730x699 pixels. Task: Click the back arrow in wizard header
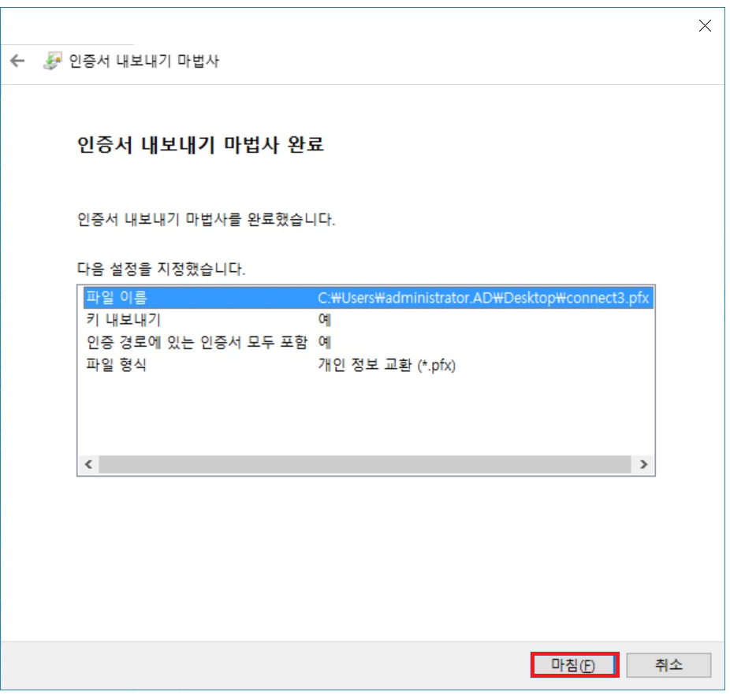pyautogui.click(x=17, y=61)
